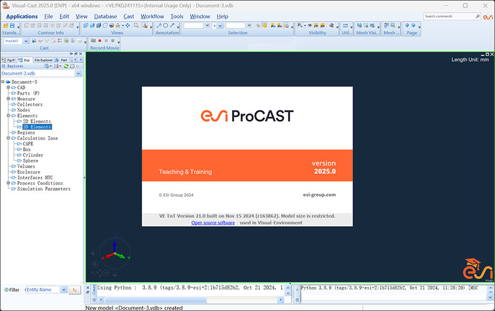Click the red sort arrow icon in Explorer header

[x=57, y=66]
